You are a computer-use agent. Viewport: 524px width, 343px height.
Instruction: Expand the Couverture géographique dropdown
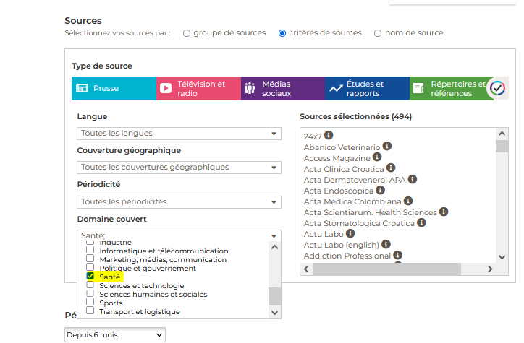tap(179, 168)
